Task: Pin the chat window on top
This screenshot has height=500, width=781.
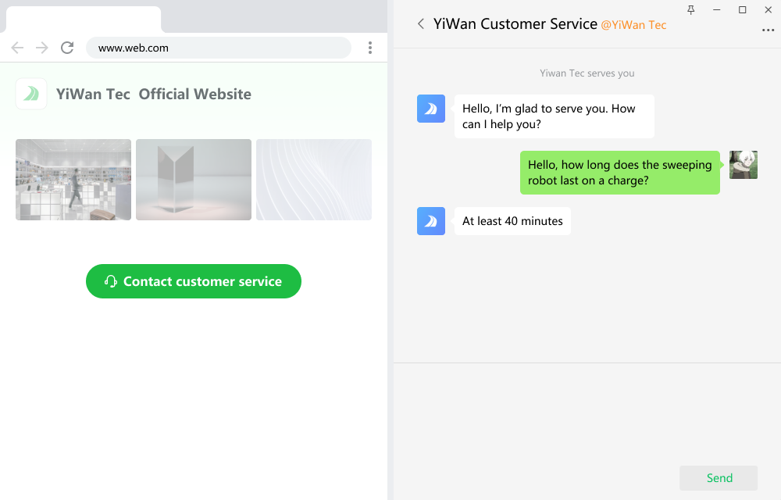Action: (x=691, y=10)
